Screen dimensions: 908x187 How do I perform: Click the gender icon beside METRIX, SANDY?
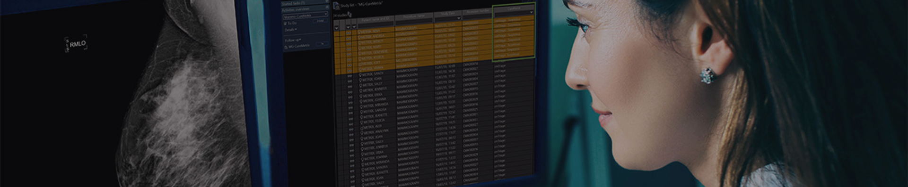pos(360,75)
